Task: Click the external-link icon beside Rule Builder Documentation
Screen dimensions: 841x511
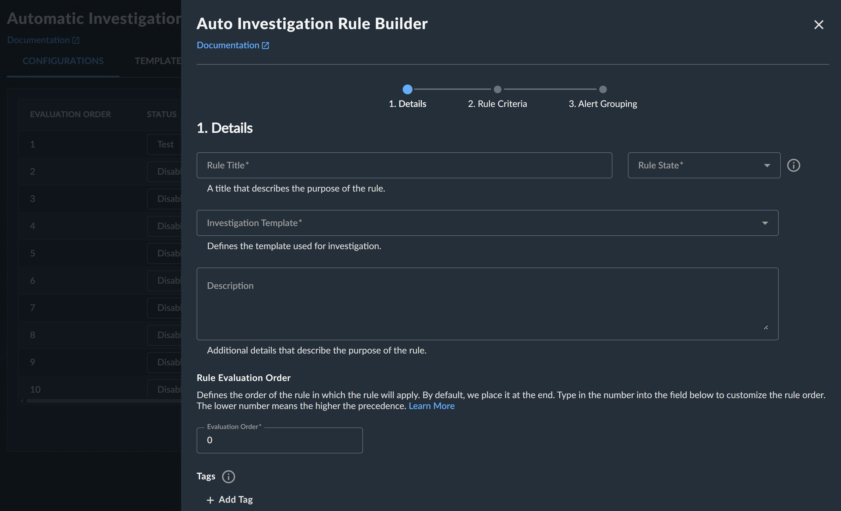Action: tap(265, 45)
